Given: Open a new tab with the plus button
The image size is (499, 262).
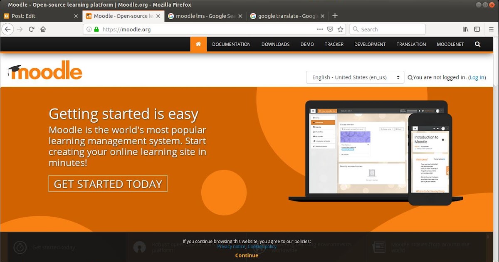Looking at the screenshot, I should tap(335, 16).
